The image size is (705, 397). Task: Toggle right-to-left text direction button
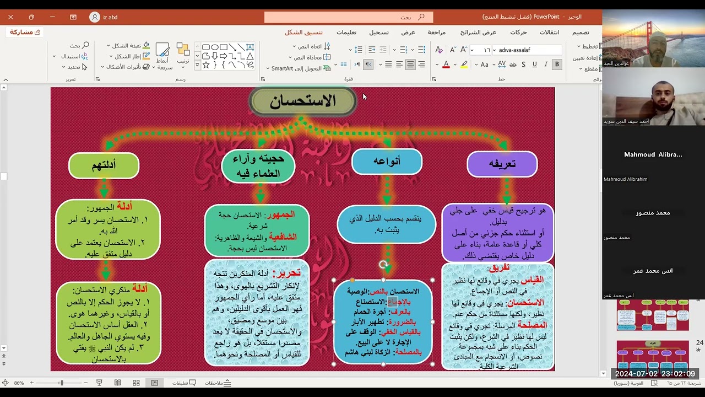coord(368,65)
